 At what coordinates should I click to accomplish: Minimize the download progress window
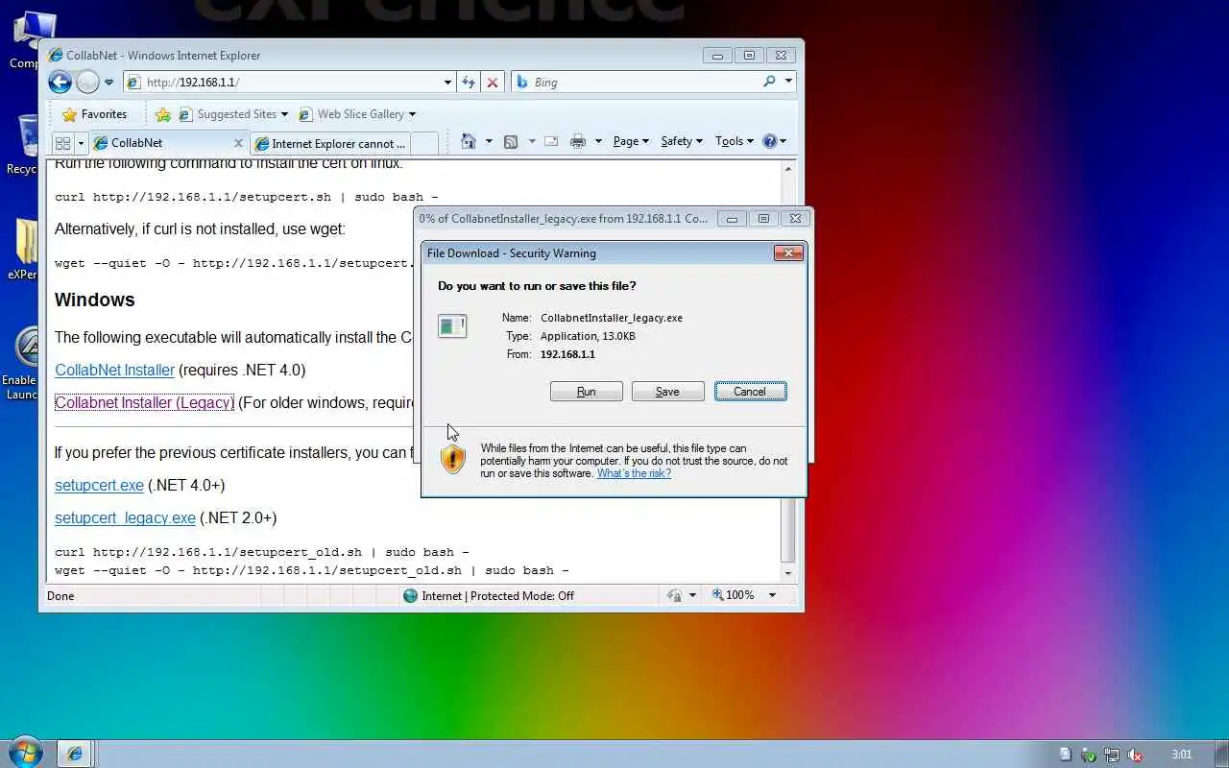click(732, 219)
